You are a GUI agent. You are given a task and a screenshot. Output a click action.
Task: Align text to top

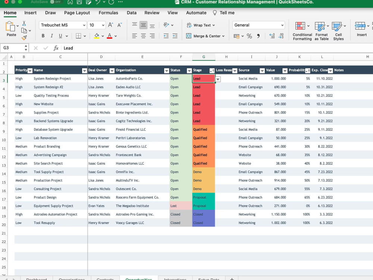coord(134,24)
